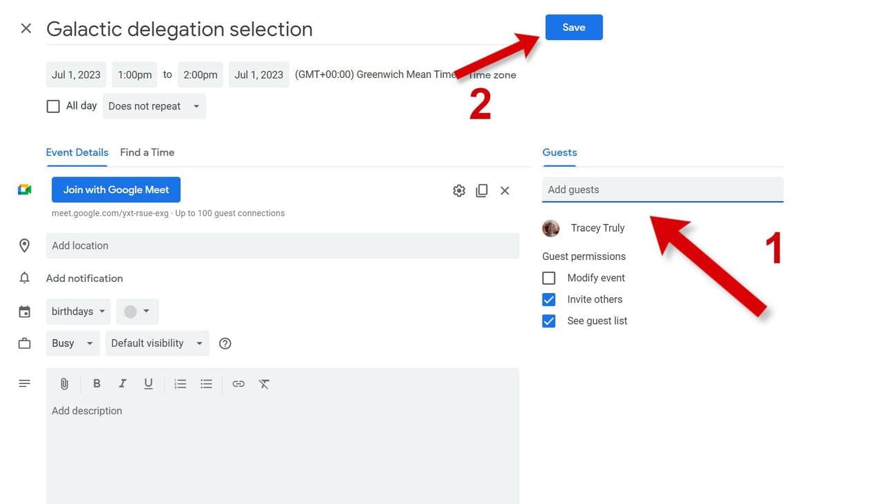Apply italic formatting to description

pyautogui.click(x=122, y=384)
